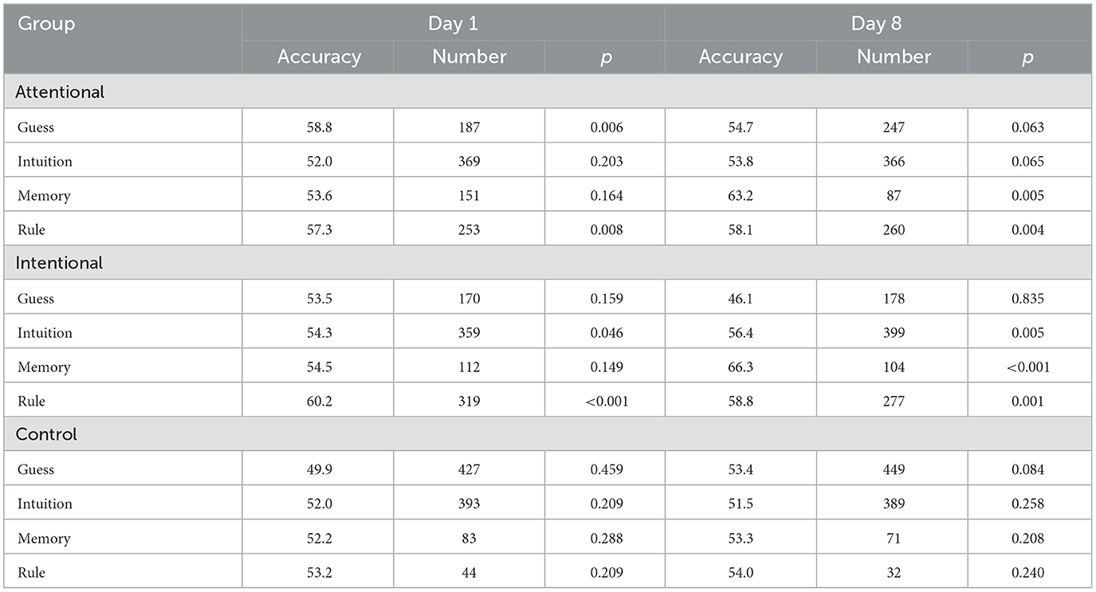
Task: Click the Control section row
Action: [x=548, y=434]
